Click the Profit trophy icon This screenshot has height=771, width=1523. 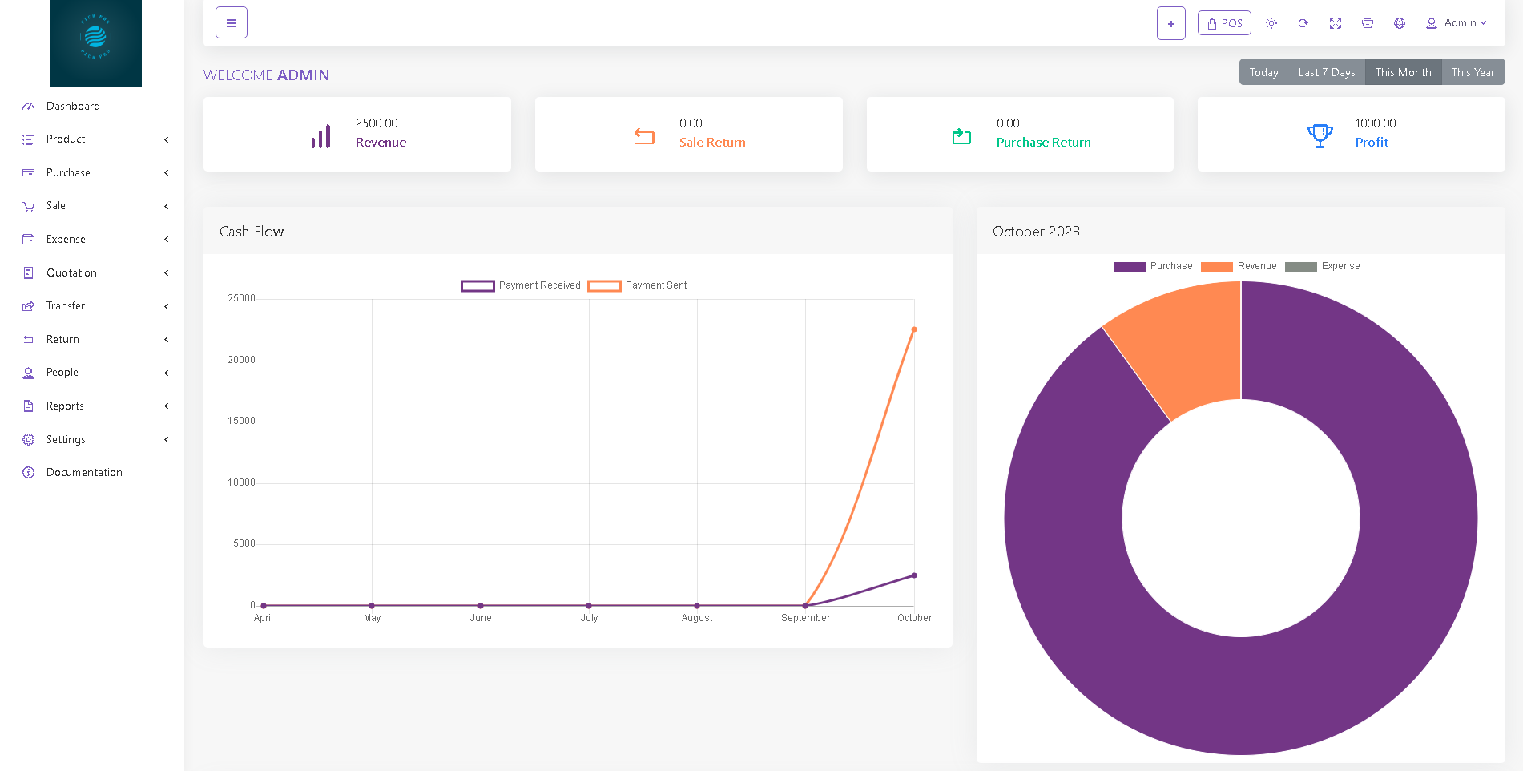point(1320,135)
